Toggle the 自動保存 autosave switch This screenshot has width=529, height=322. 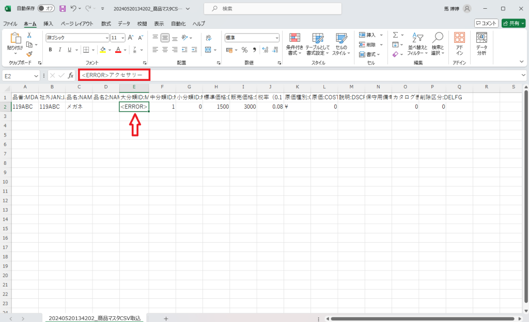pyautogui.click(x=46, y=9)
